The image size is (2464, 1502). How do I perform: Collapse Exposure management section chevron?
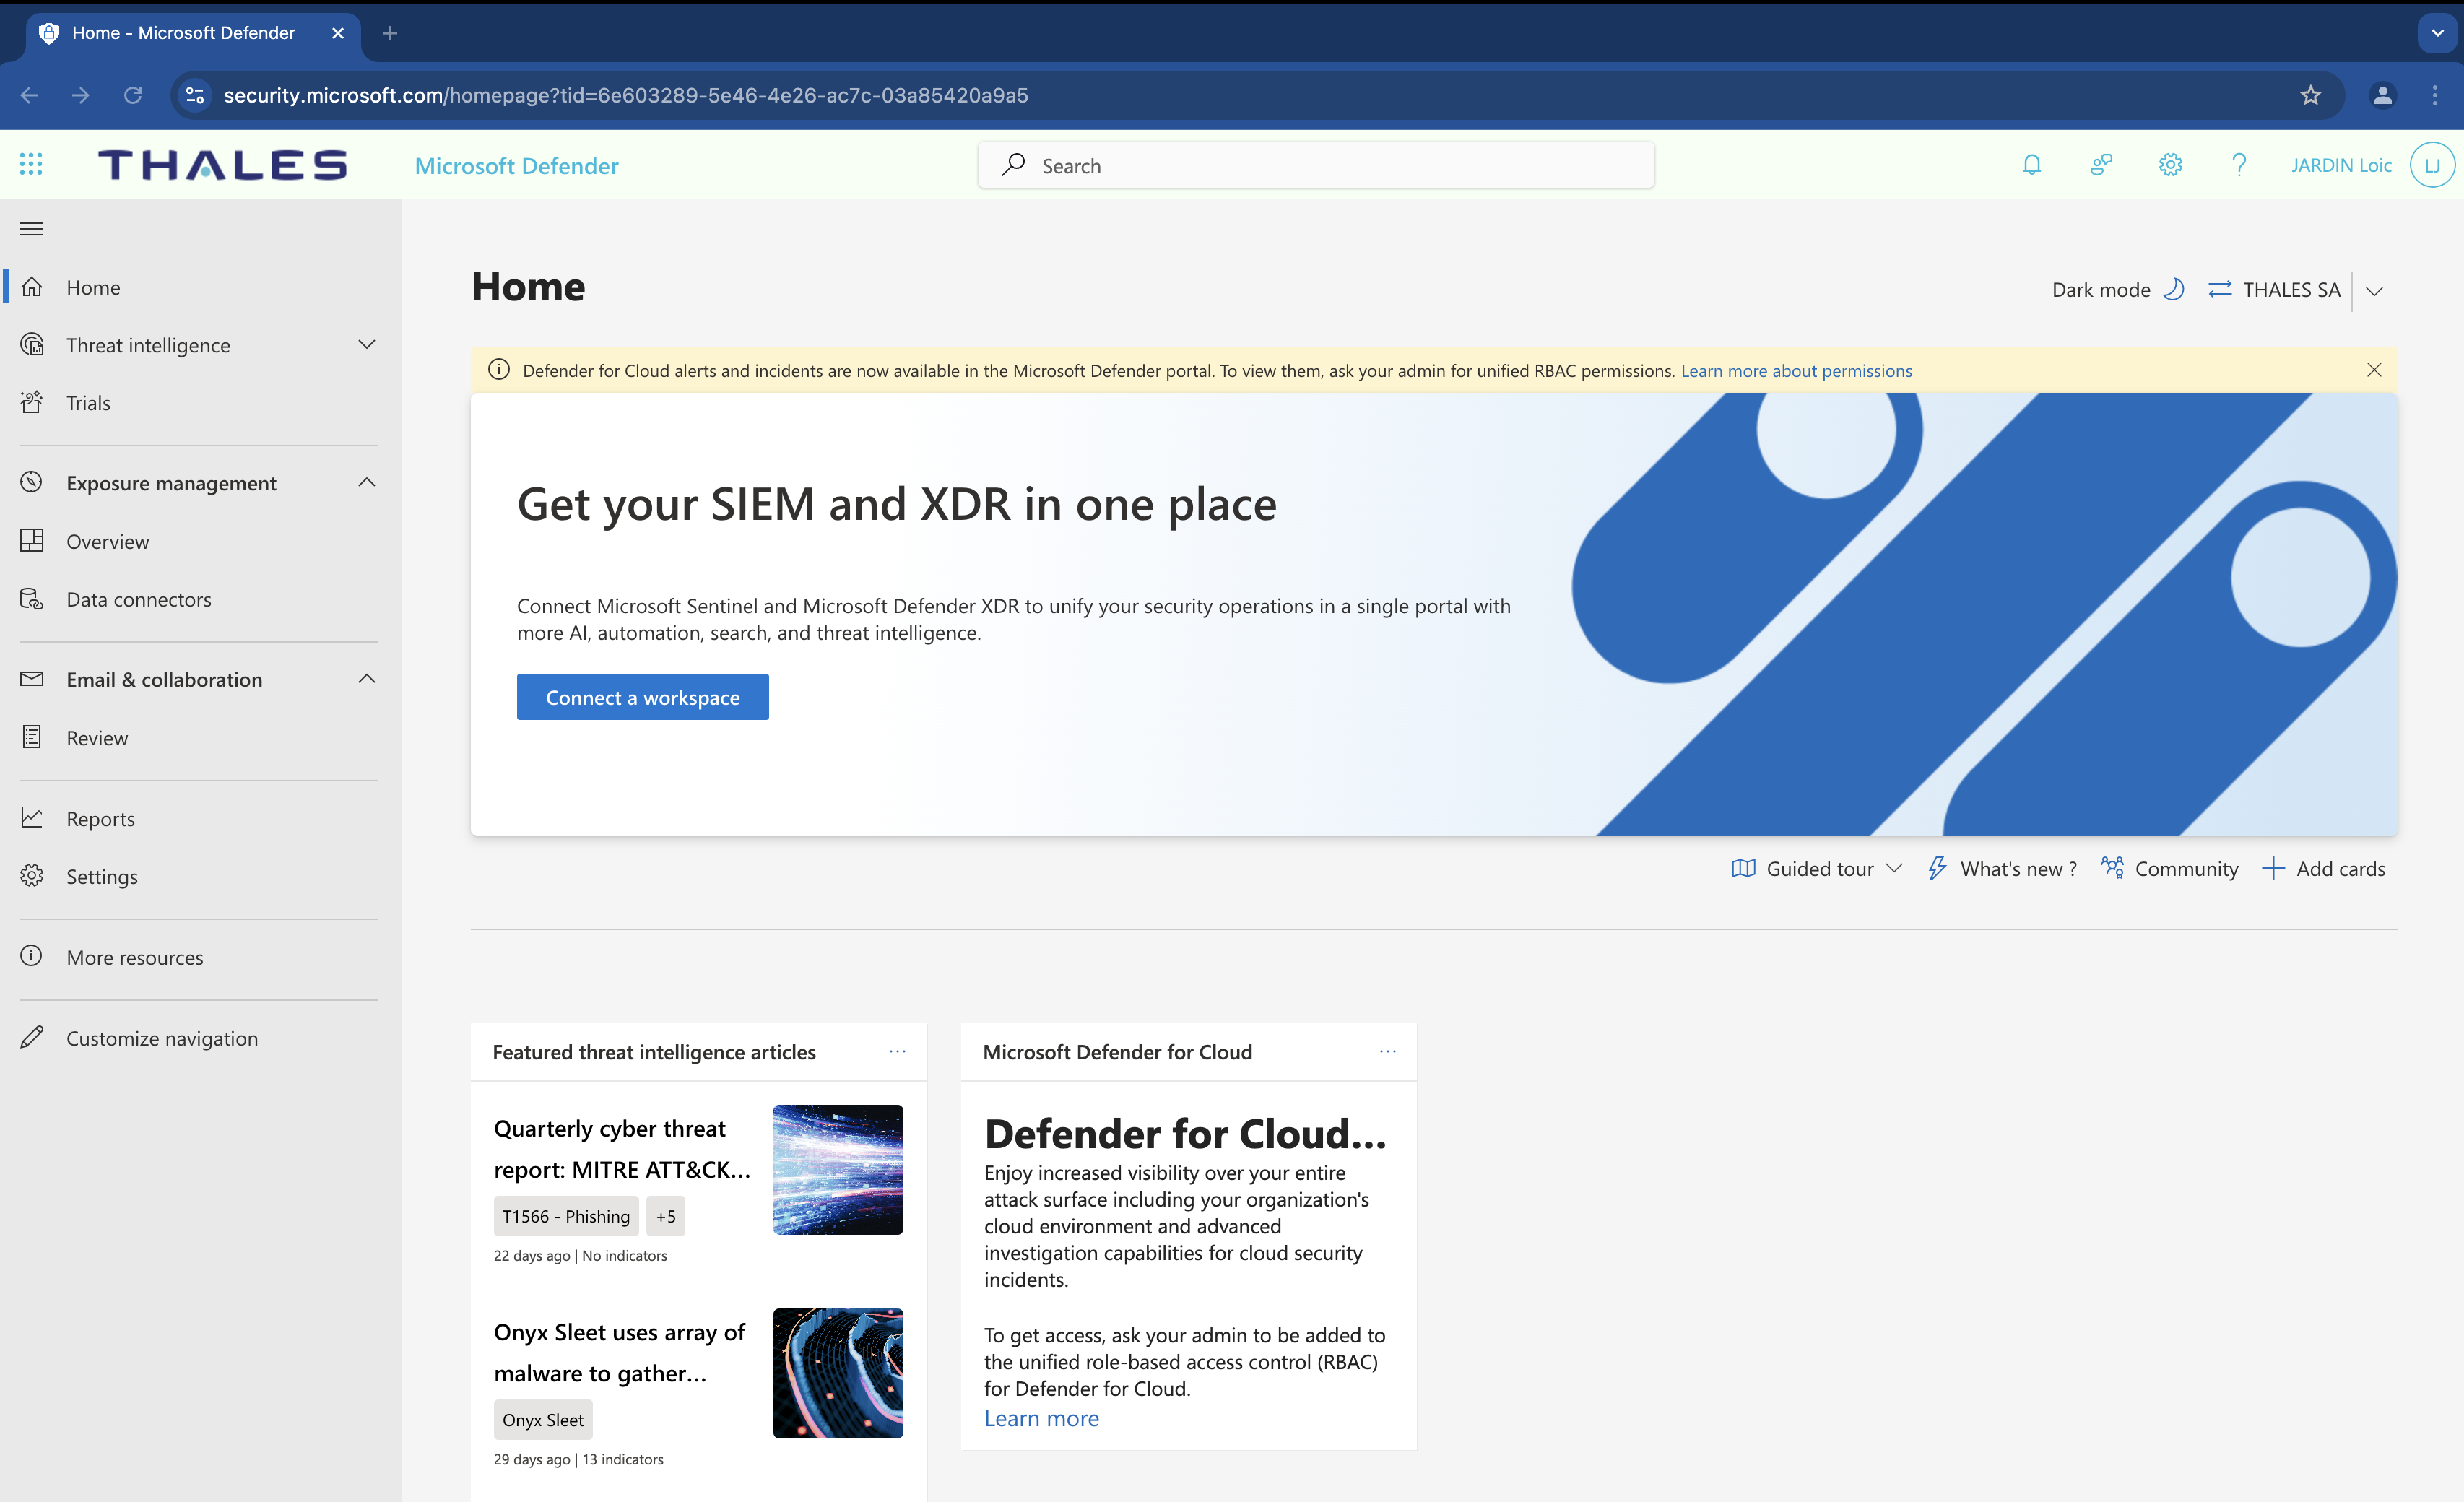pos(367,483)
